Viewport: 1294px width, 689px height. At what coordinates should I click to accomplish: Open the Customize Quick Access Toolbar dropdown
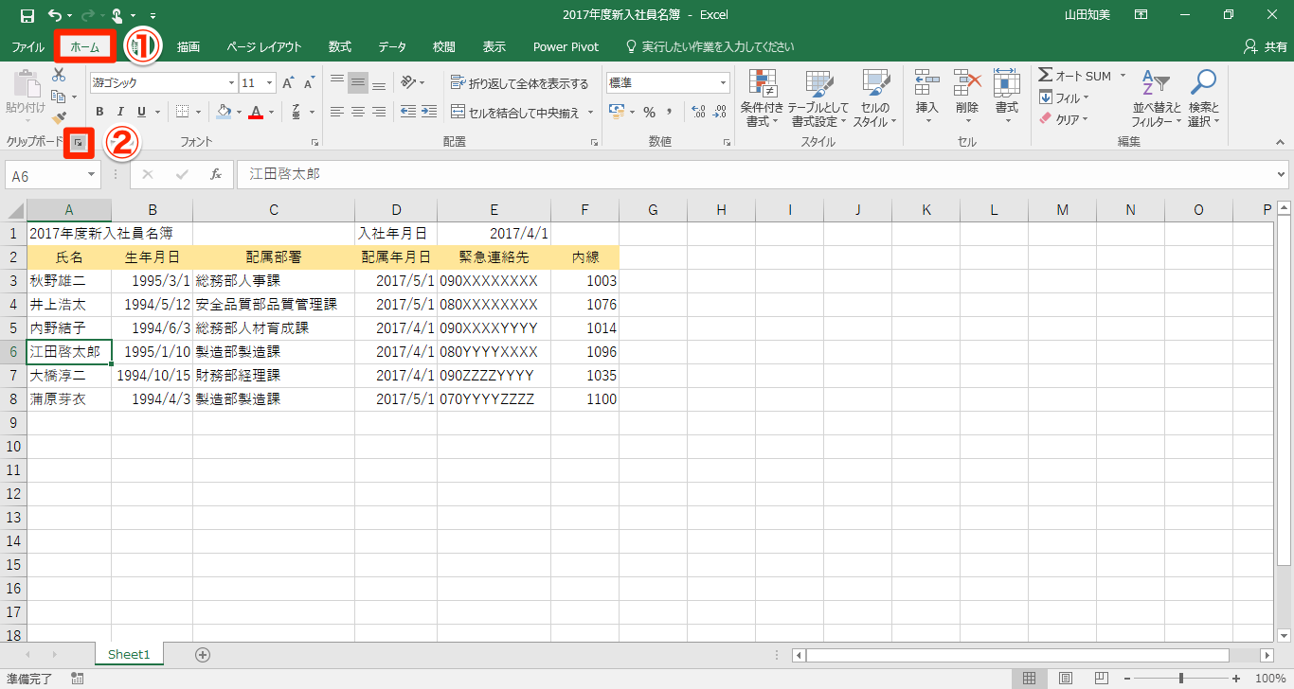[x=153, y=15]
